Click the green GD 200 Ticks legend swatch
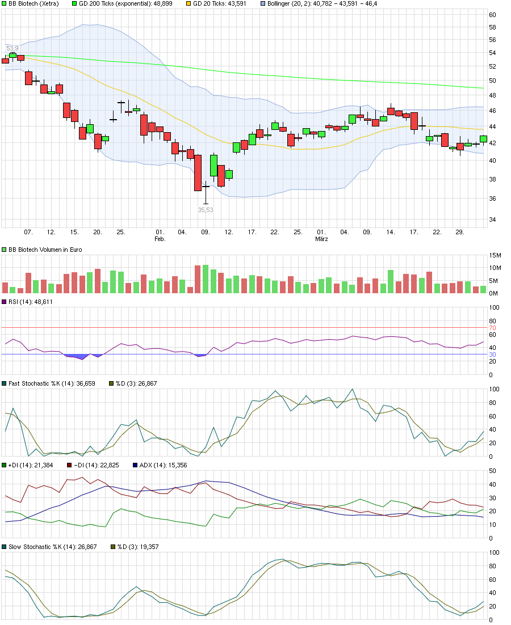 point(74,3)
